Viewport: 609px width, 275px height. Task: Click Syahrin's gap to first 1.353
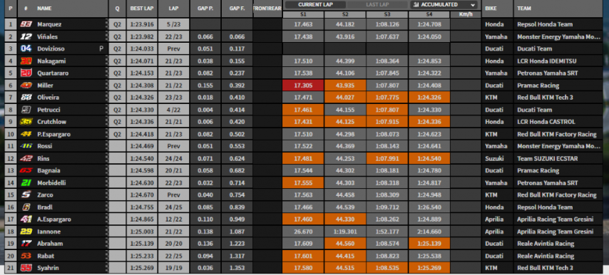click(237, 268)
